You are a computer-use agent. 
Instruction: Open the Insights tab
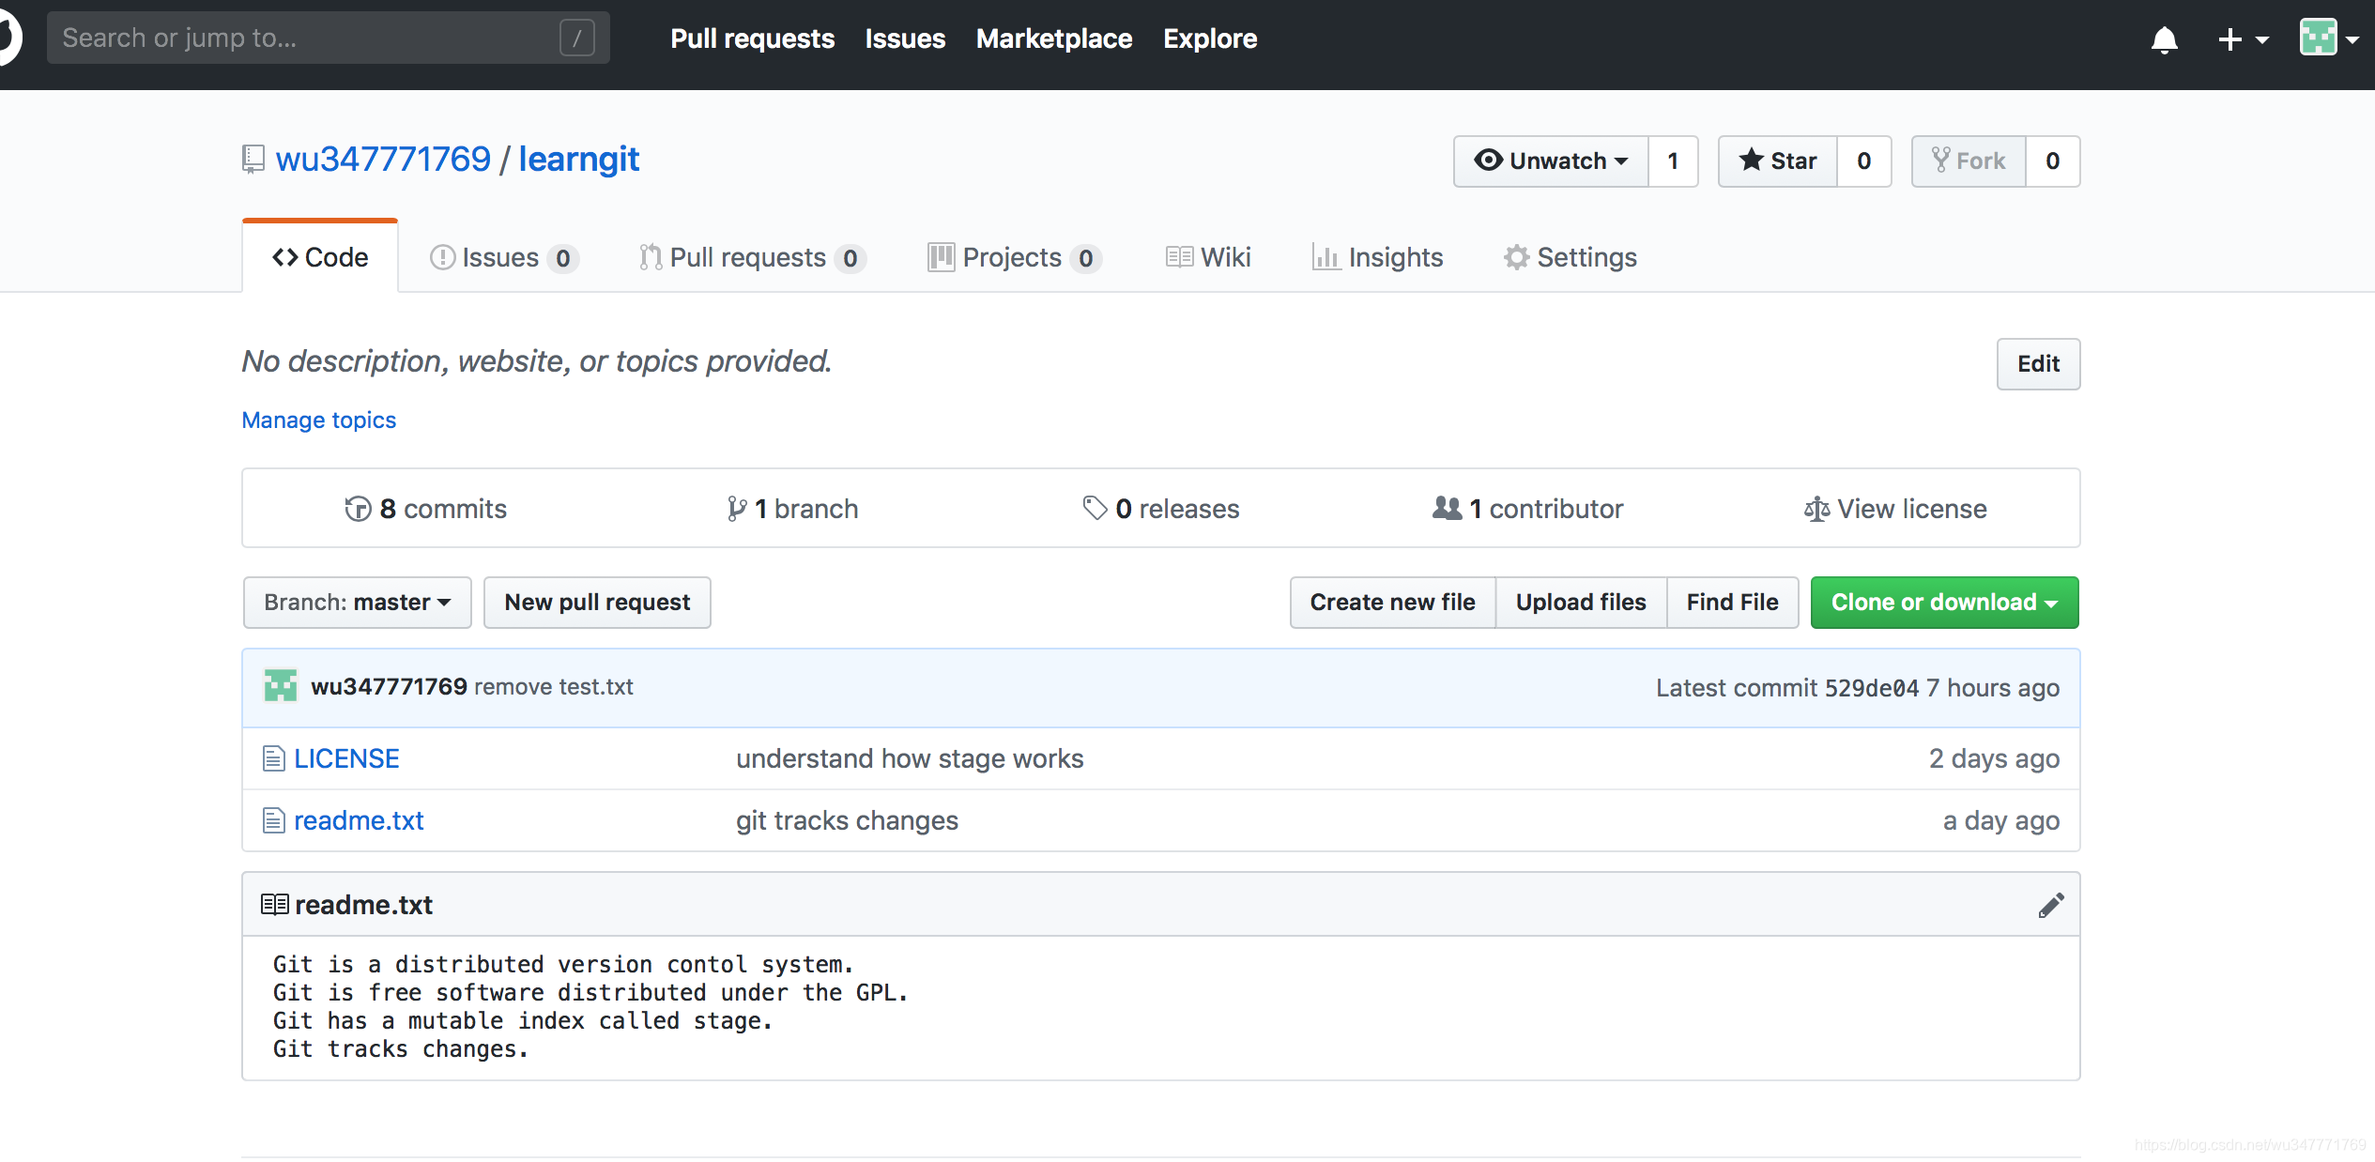click(x=1377, y=257)
